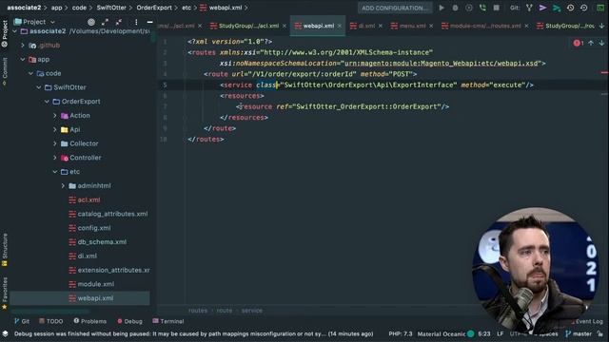Go to previous highlighted error arrow

[591, 43]
